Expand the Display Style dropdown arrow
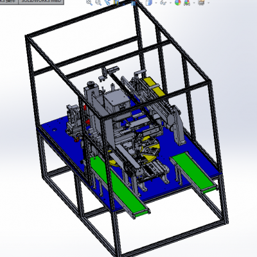The height and width of the screenshot is (257, 257). click(x=156, y=3)
